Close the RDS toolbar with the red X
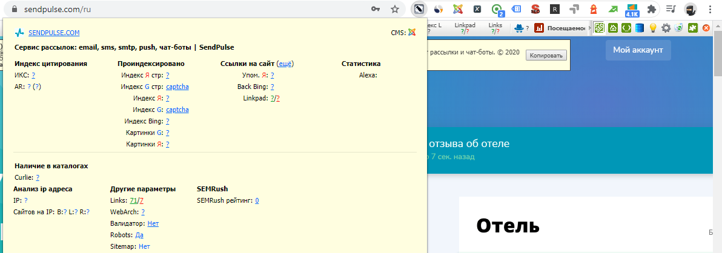The image size is (722, 253). pyautogui.click(x=705, y=28)
